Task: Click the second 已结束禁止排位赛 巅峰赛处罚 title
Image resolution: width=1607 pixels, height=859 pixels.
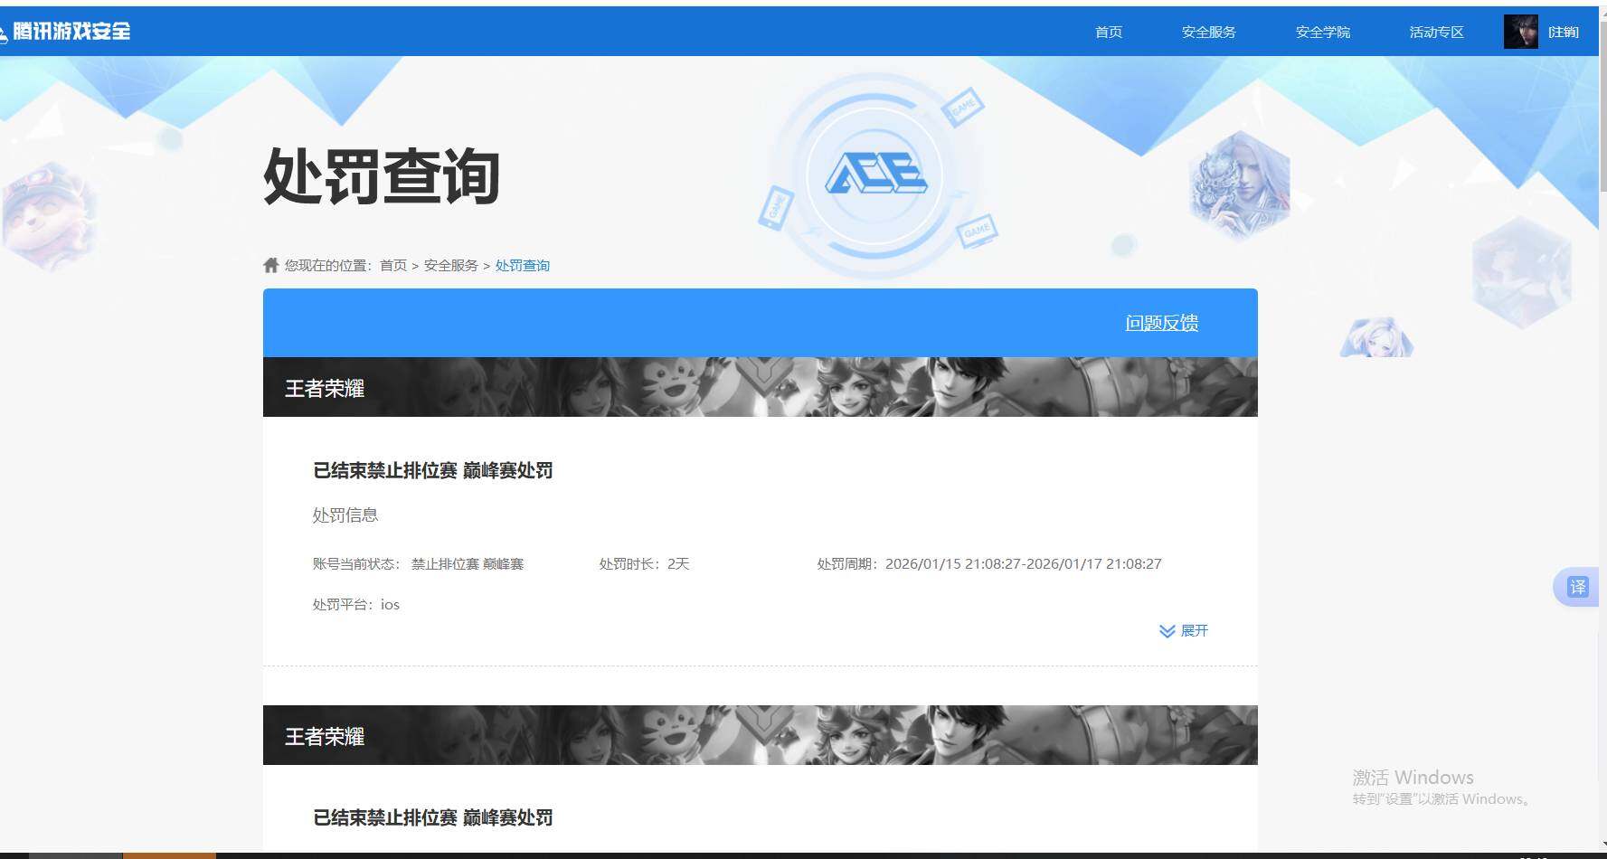Action: 432,817
